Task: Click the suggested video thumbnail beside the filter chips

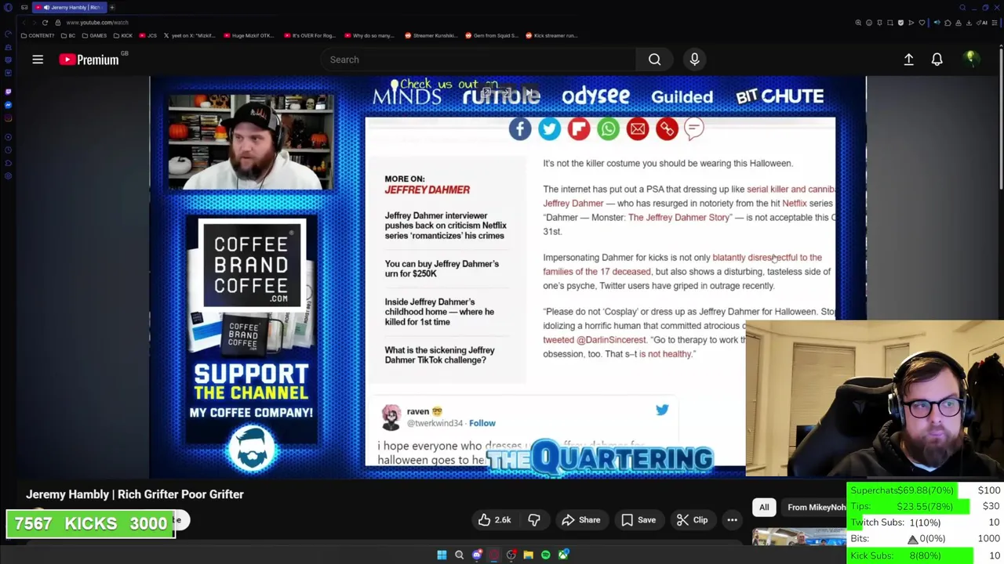Action: coord(798,537)
